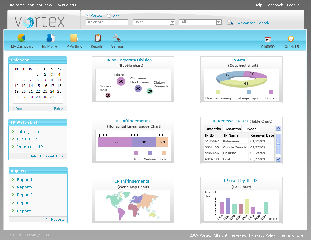Open the IP Portfolio section
This screenshot has height=240, width=311.
coord(74,40)
